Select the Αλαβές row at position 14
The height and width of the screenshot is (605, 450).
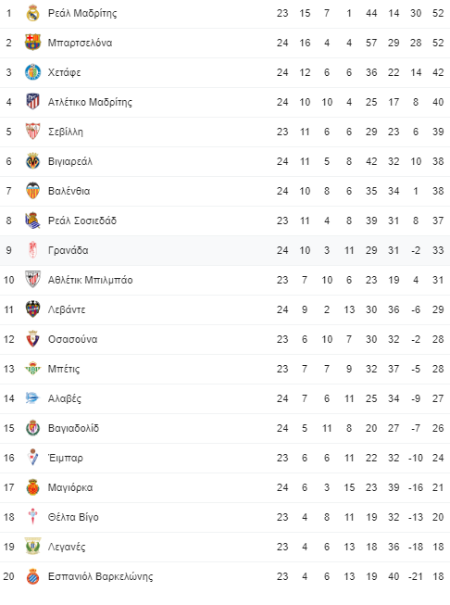tap(225, 398)
